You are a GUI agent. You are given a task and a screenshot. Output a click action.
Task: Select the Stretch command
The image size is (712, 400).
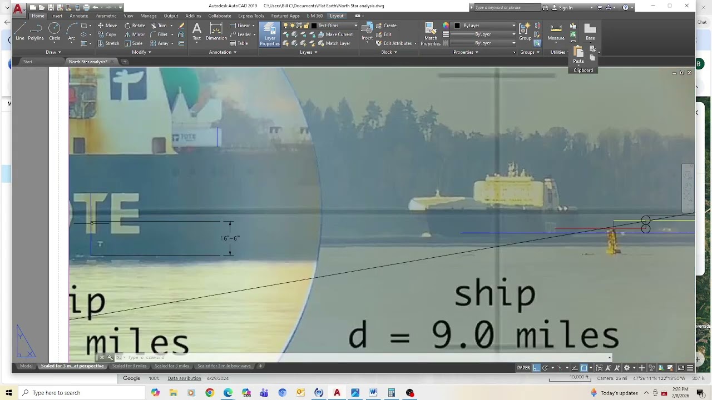[108, 43]
